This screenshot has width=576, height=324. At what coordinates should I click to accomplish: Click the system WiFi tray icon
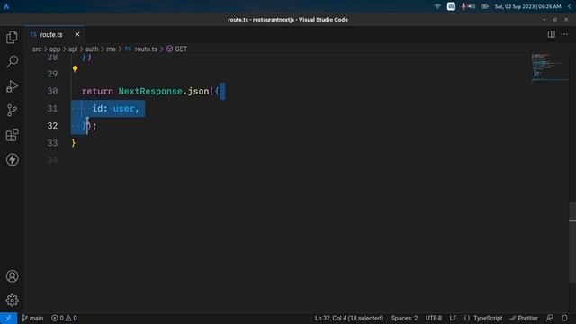click(x=437, y=6)
